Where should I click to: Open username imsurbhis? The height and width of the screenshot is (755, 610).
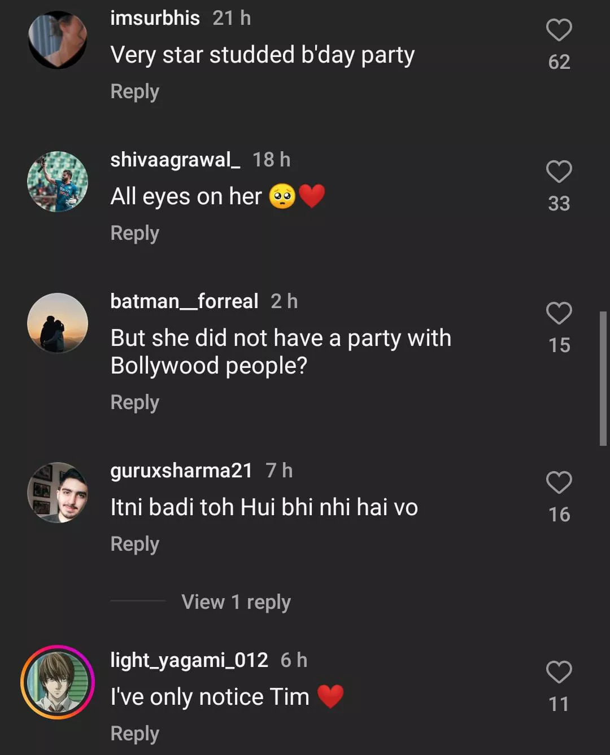(x=155, y=18)
